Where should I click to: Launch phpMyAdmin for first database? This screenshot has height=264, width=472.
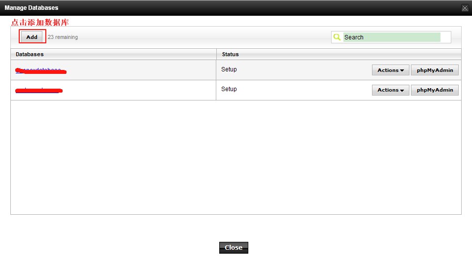click(x=435, y=70)
